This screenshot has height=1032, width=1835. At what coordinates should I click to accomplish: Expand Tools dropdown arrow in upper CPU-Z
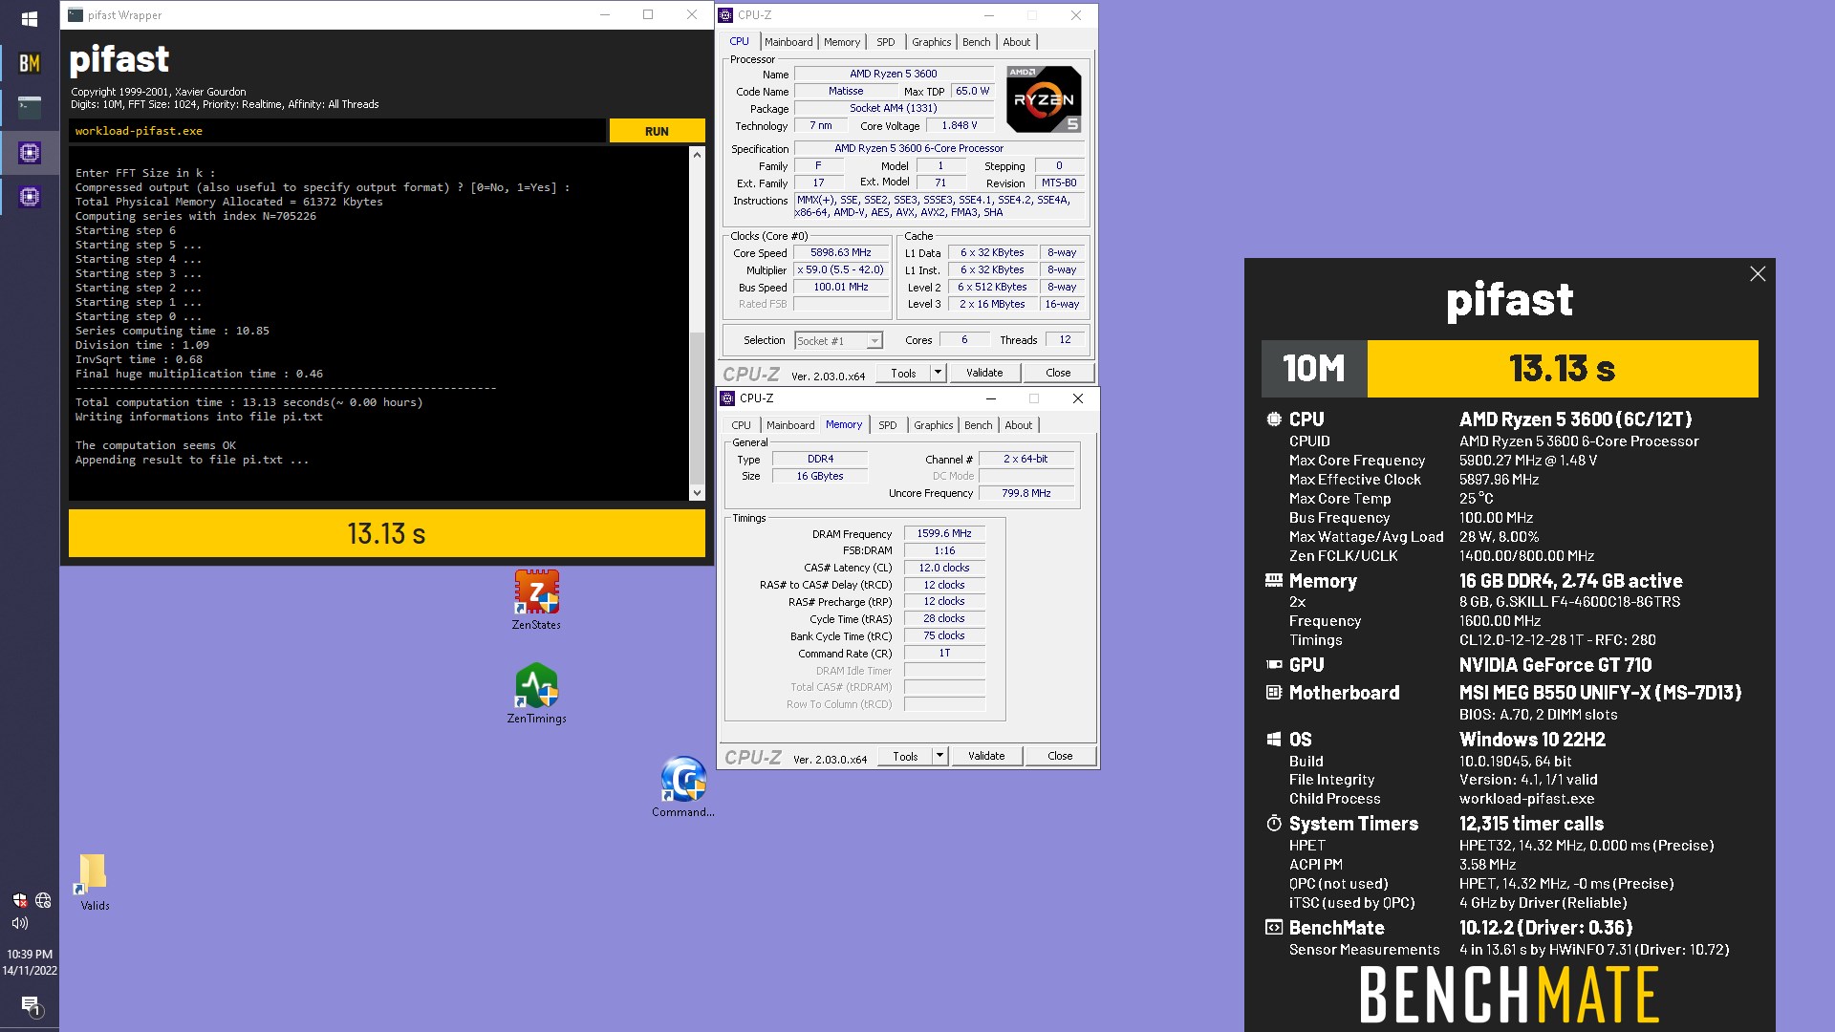[x=938, y=373]
